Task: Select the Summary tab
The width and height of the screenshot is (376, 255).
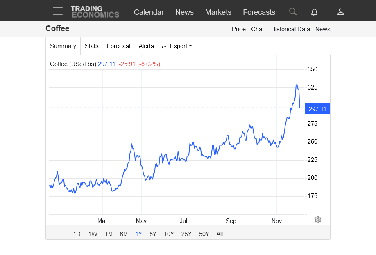Action: tap(63, 46)
